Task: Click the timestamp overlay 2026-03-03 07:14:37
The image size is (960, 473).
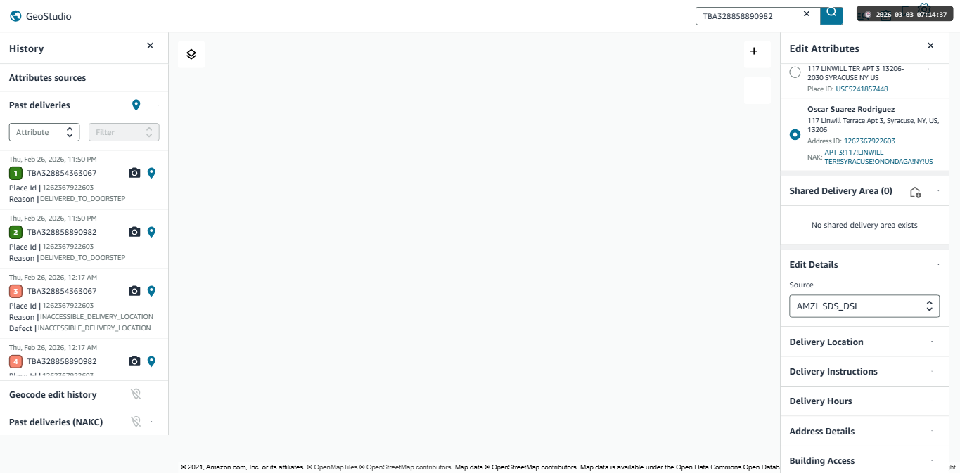Action: click(x=905, y=14)
